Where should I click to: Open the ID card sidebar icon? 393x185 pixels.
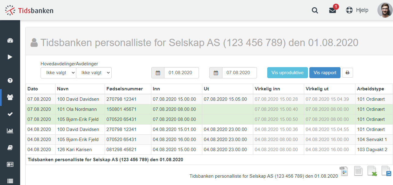coord(10,164)
